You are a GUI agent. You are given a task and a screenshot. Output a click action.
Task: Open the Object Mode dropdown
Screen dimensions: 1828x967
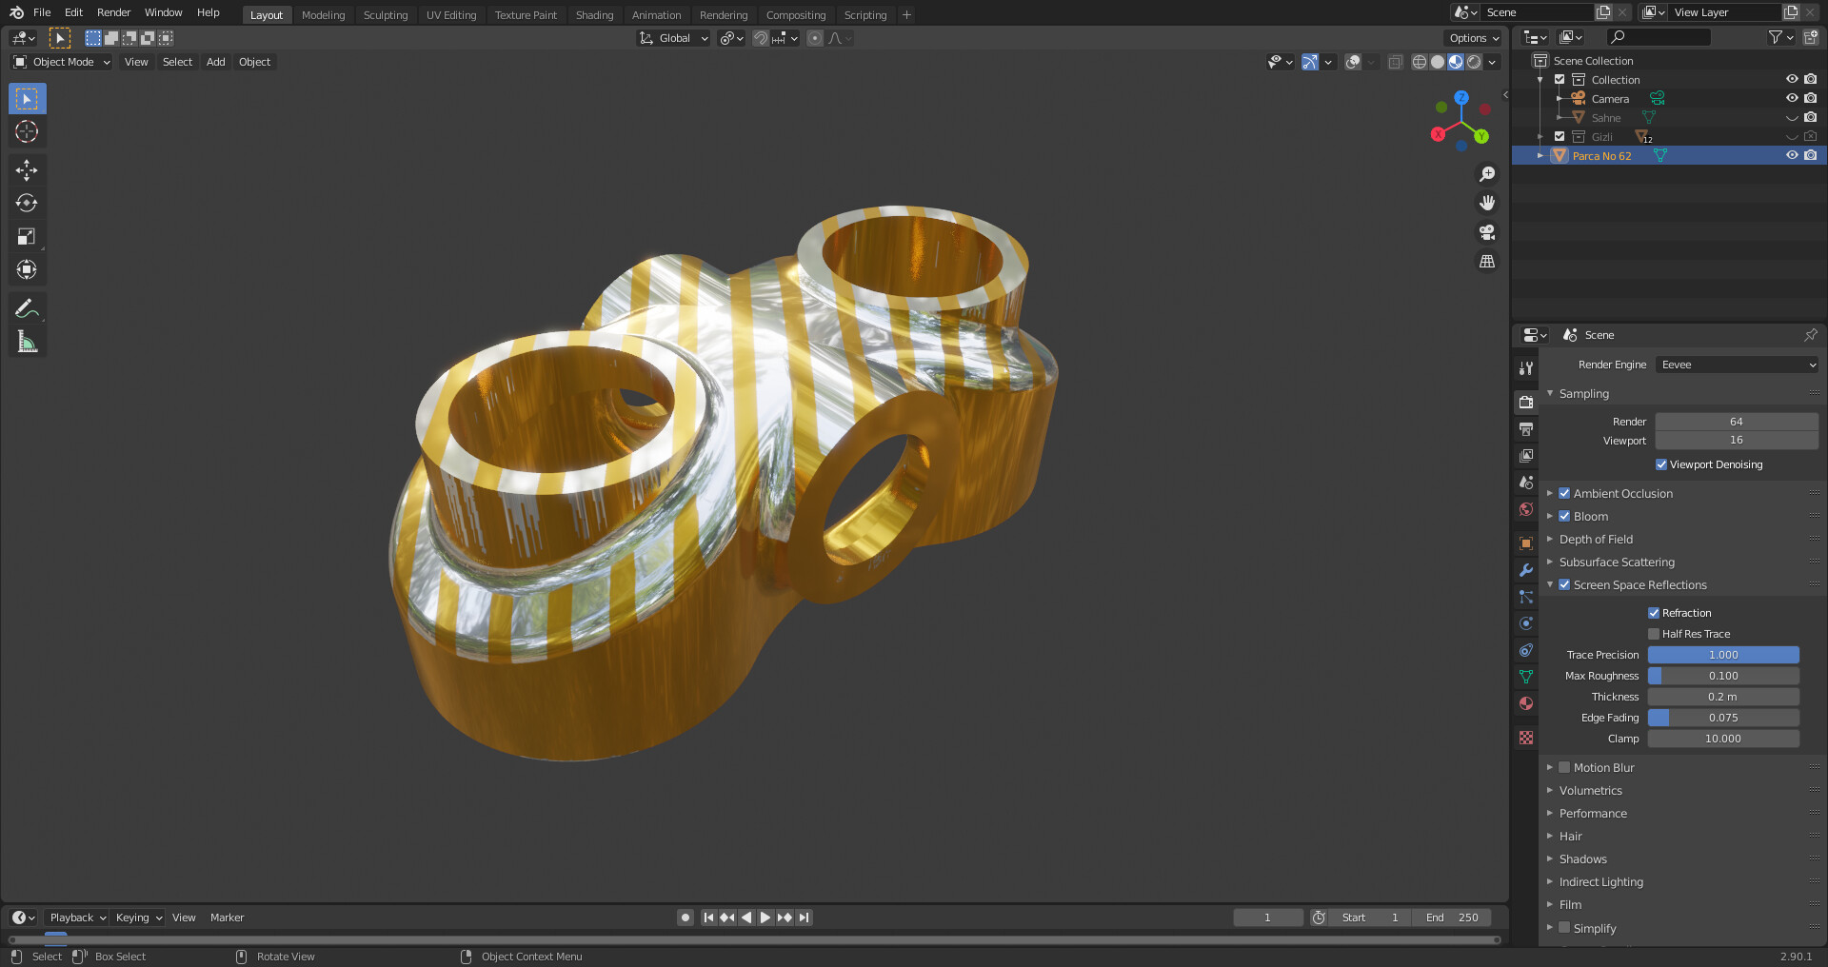pos(62,62)
